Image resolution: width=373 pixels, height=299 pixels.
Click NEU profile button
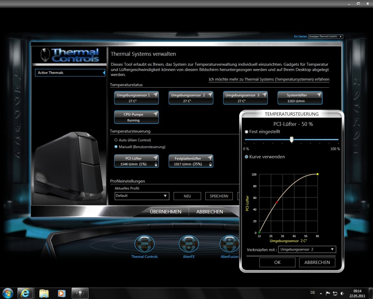click(x=187, y=196)
